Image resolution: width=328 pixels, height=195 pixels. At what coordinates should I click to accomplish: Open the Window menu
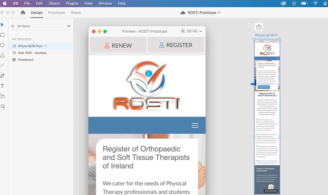105,3
